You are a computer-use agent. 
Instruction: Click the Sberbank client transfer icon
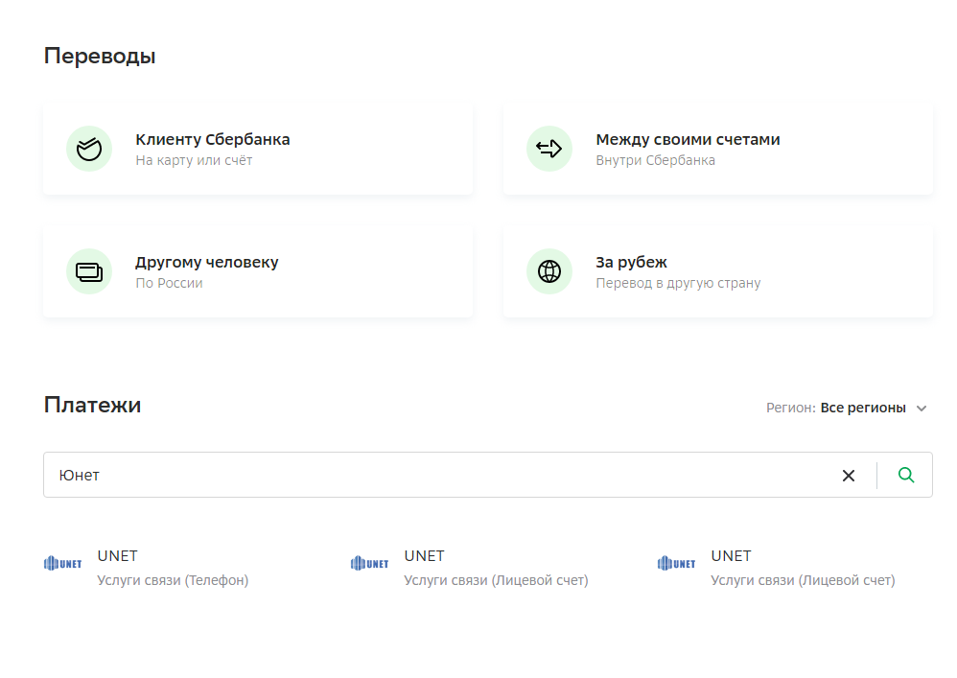[89, 149]
